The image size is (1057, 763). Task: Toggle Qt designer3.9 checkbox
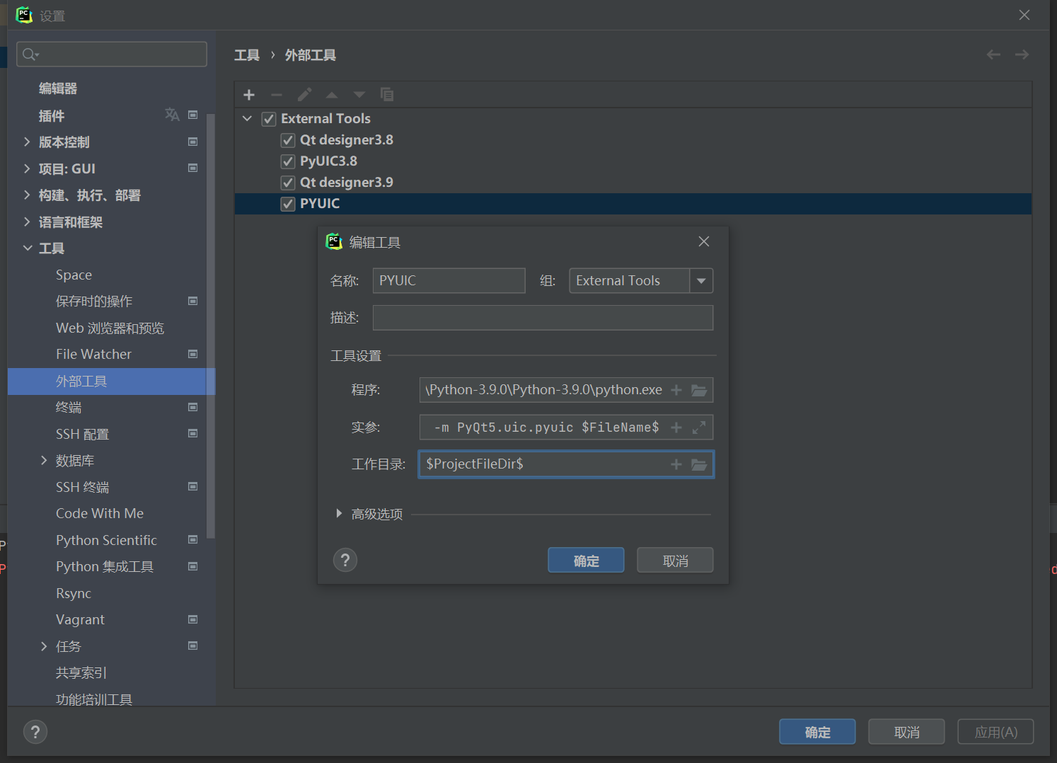click(288, 183)
